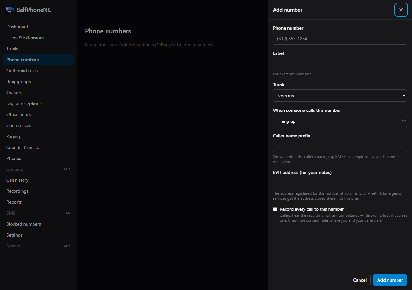Close the Add number panel
Screen dimensions: 412x290
(x=401, y=10)
